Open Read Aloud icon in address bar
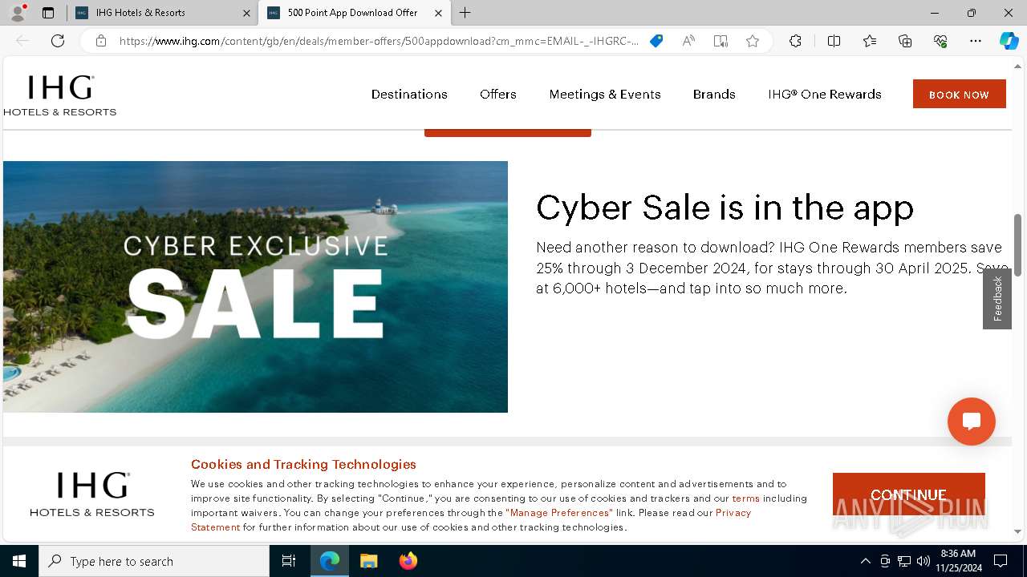 pos(688,41)
